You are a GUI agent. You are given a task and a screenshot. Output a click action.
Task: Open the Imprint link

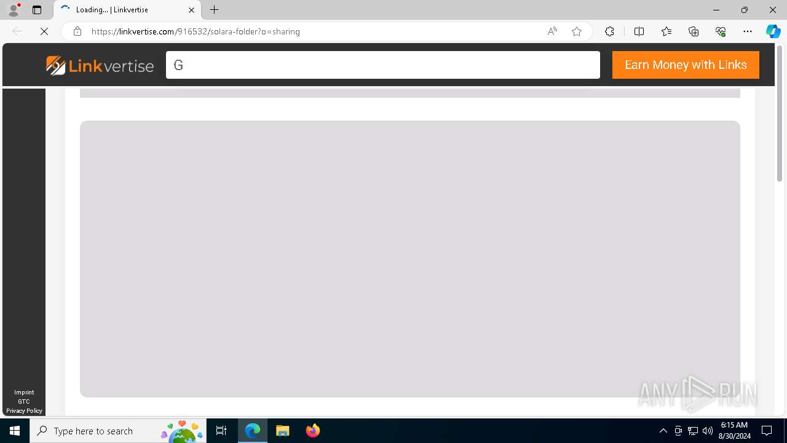click(x=24, y=392)
